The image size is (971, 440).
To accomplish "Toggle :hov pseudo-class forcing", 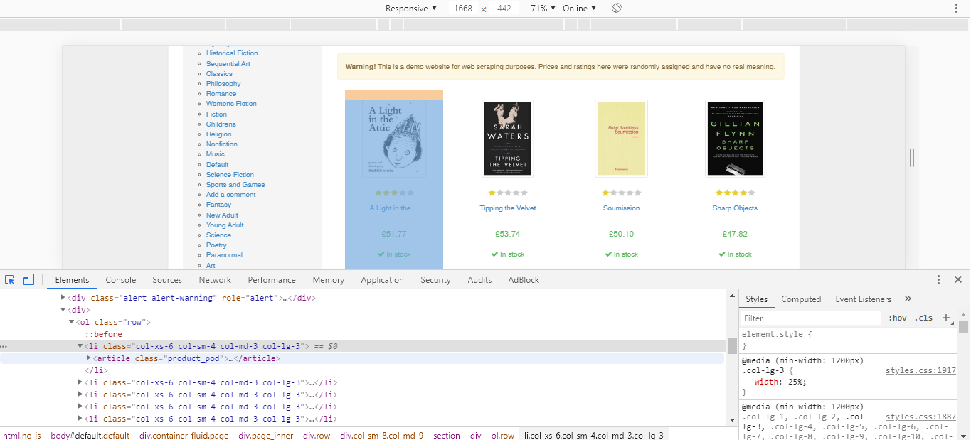I will [x=898, y=318].
